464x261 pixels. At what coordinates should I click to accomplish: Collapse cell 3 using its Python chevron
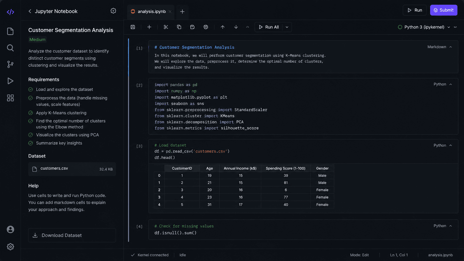click(450, 145)
